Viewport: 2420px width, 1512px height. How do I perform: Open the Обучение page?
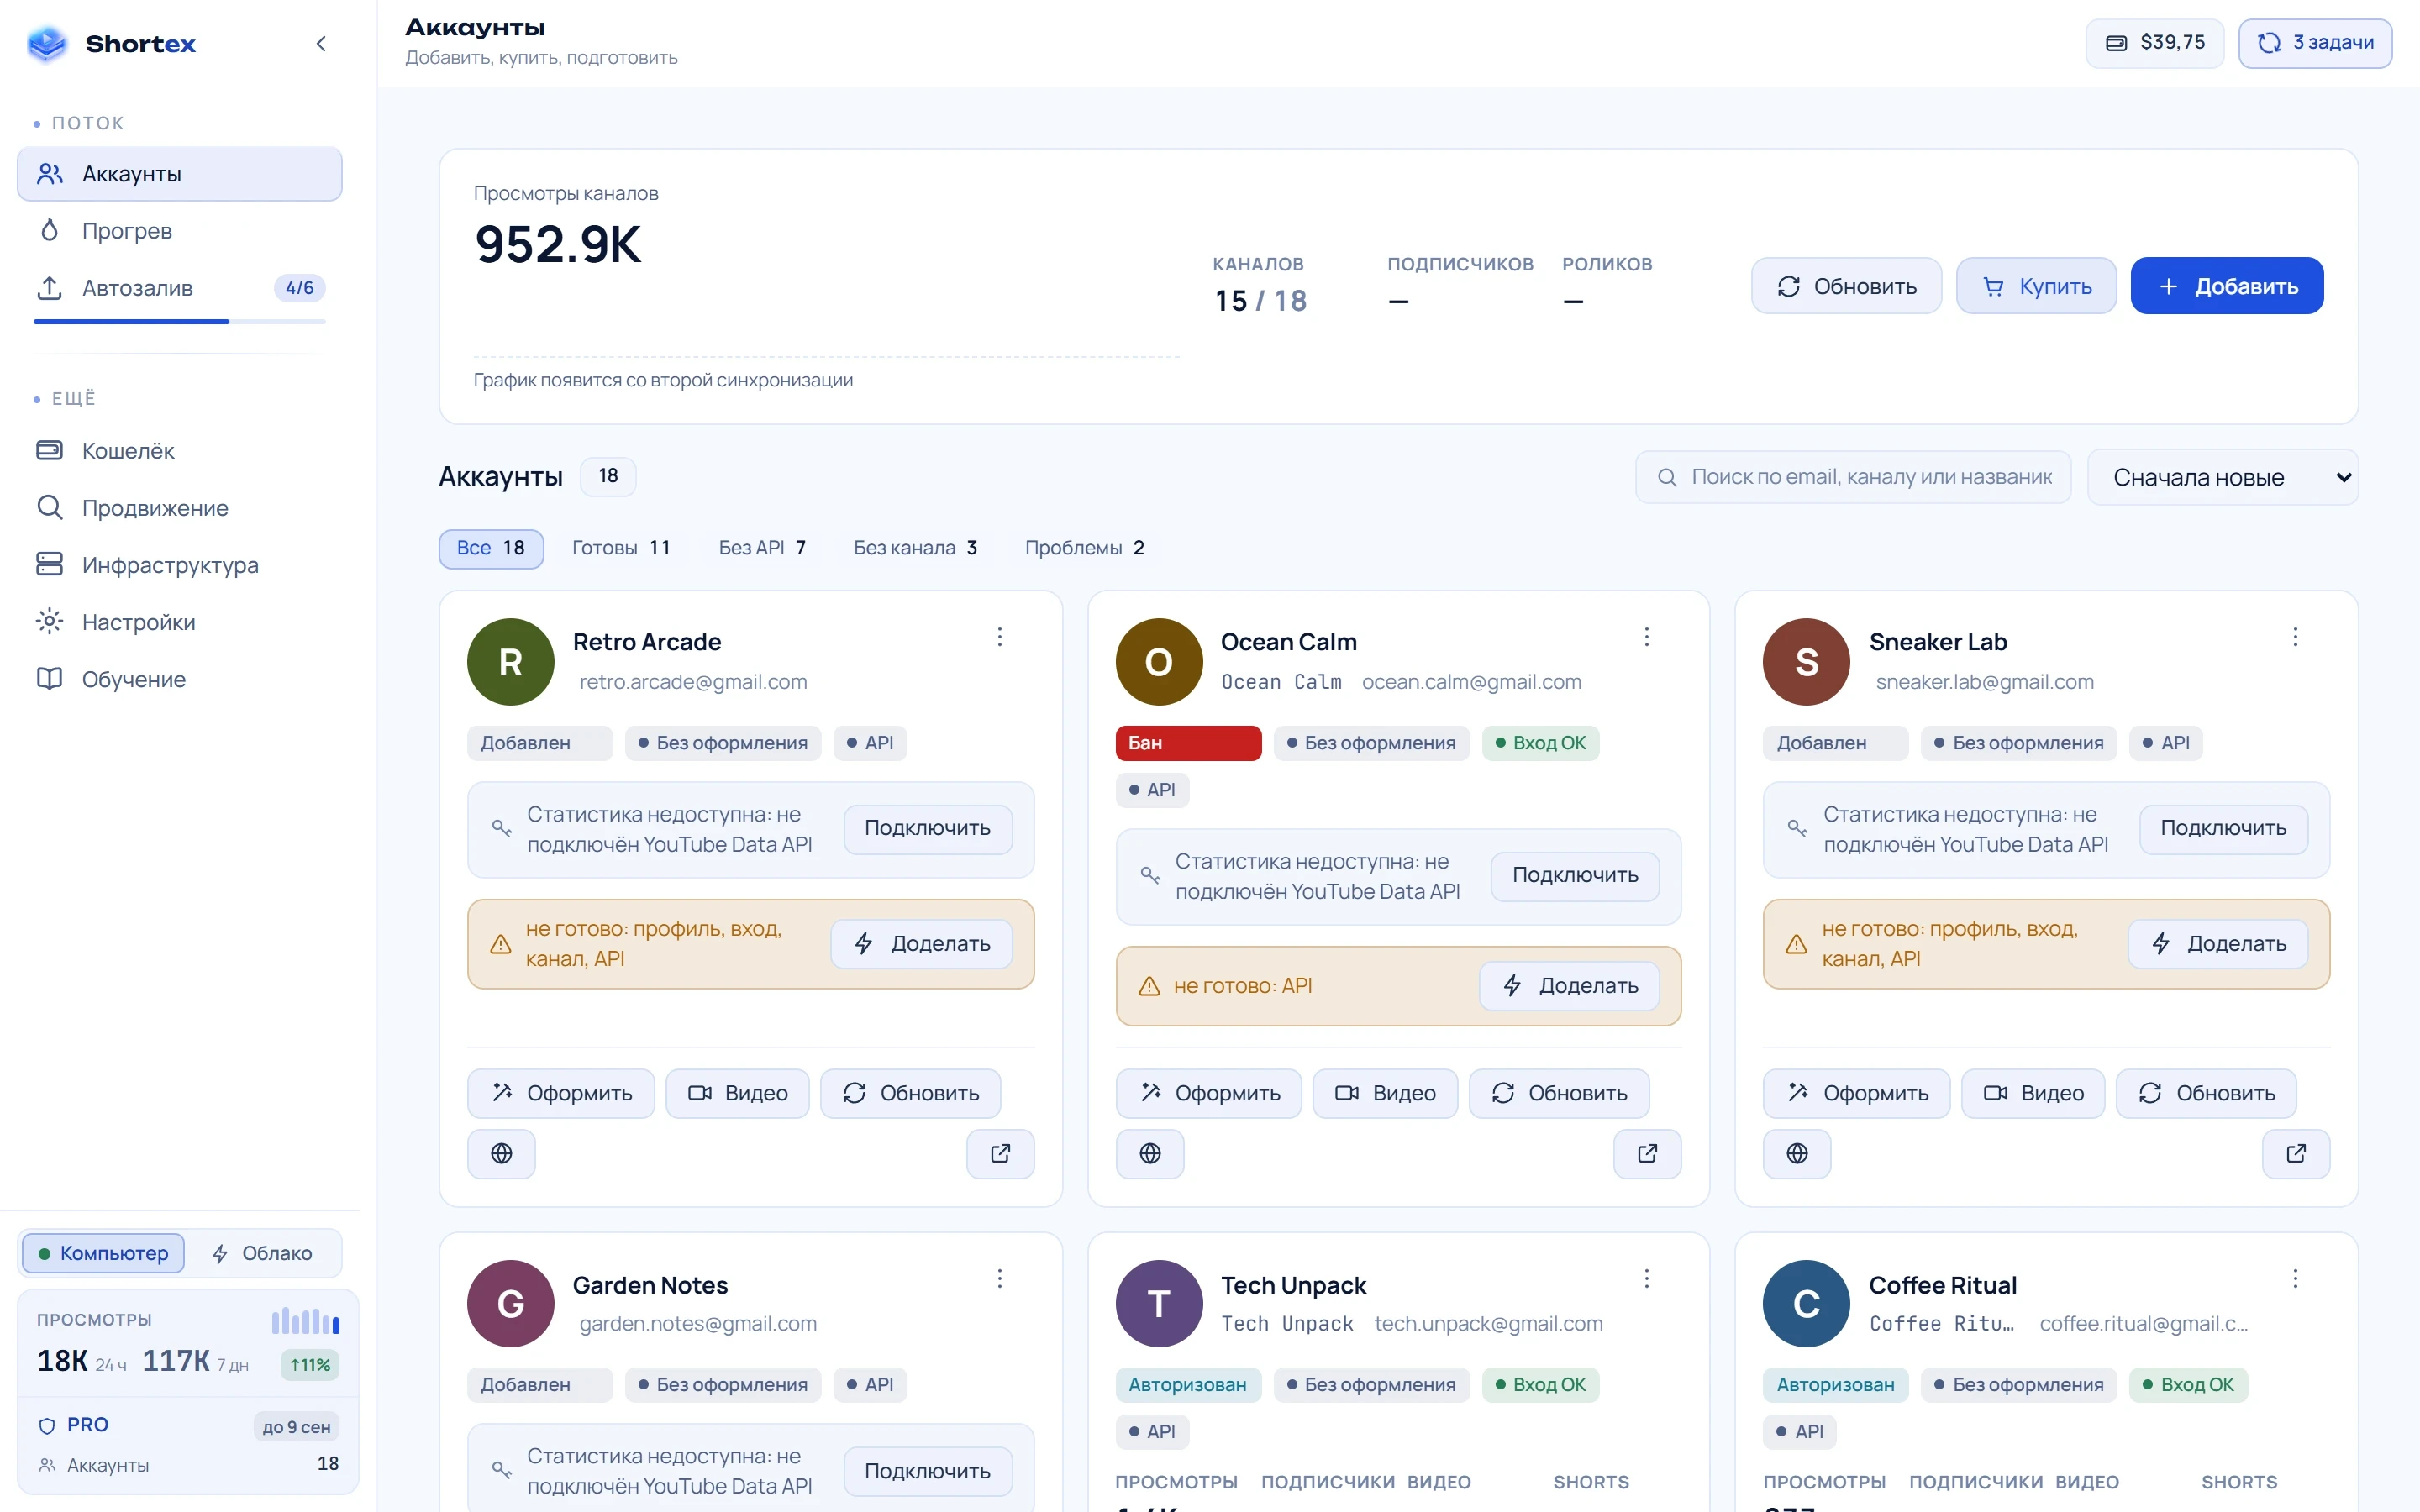[180, 679]
